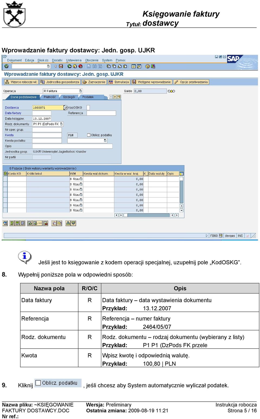Click the Dostawca field showing 1000071
Screen dimensions: 260x419
pos(48,108)
